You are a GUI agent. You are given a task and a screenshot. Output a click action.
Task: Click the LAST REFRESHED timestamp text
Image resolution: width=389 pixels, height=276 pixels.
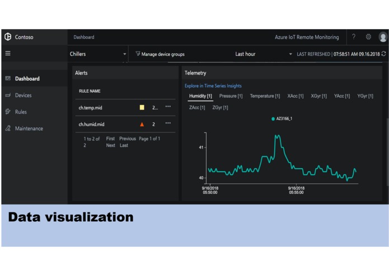[x=338, y=54]
